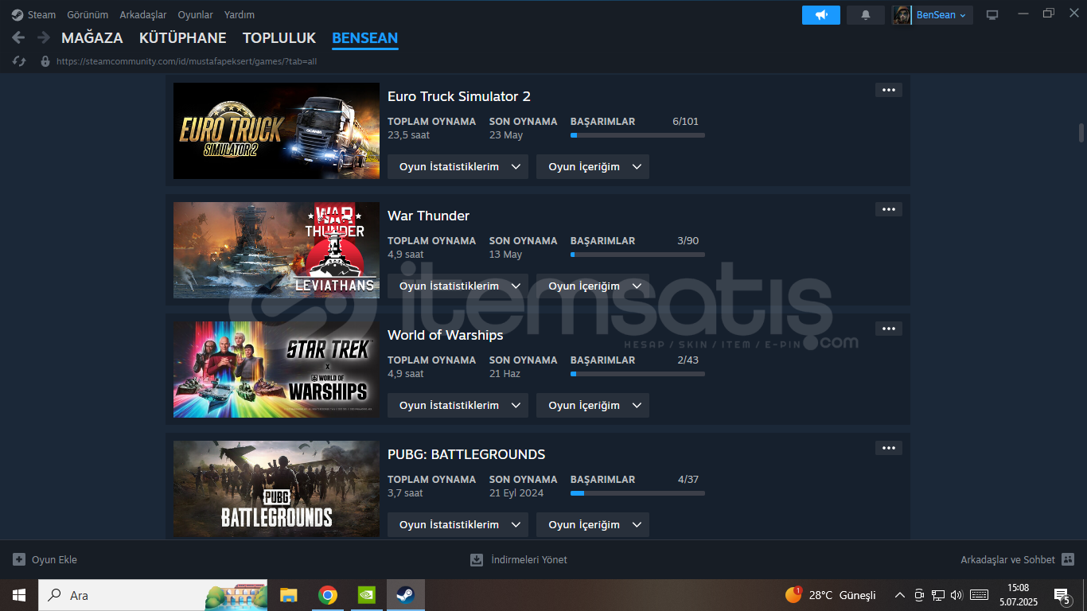
Task: Show hidden system tray icons
Action: 900,595
